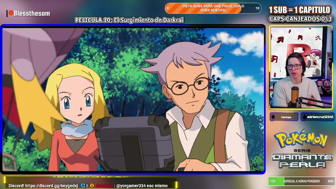Image resolution: width=336 pixels, height=189 pixels.
Task: Click the diamond icon next to adriancruz12345
Action: [304, 117]
